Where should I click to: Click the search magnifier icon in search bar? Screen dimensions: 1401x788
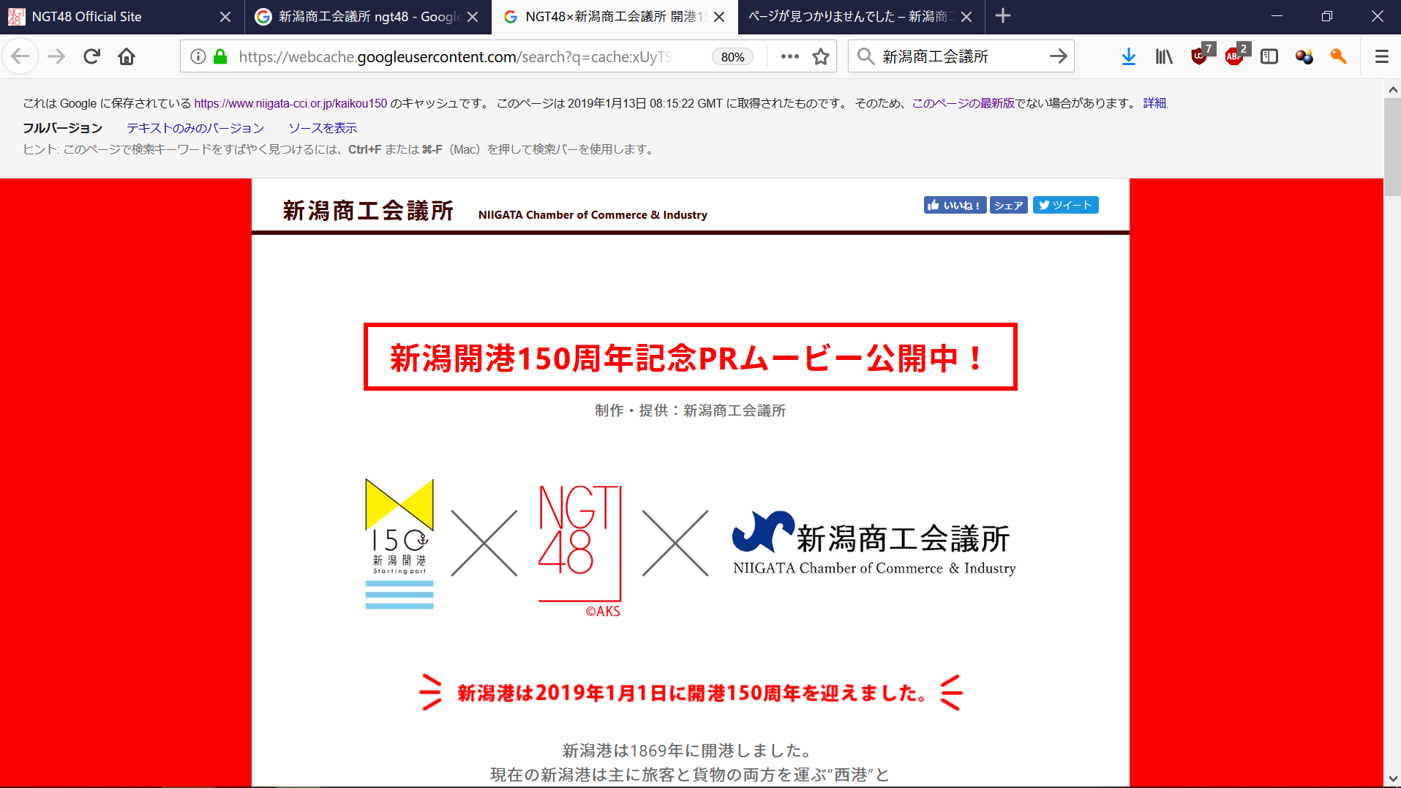(x=865, y=56)
